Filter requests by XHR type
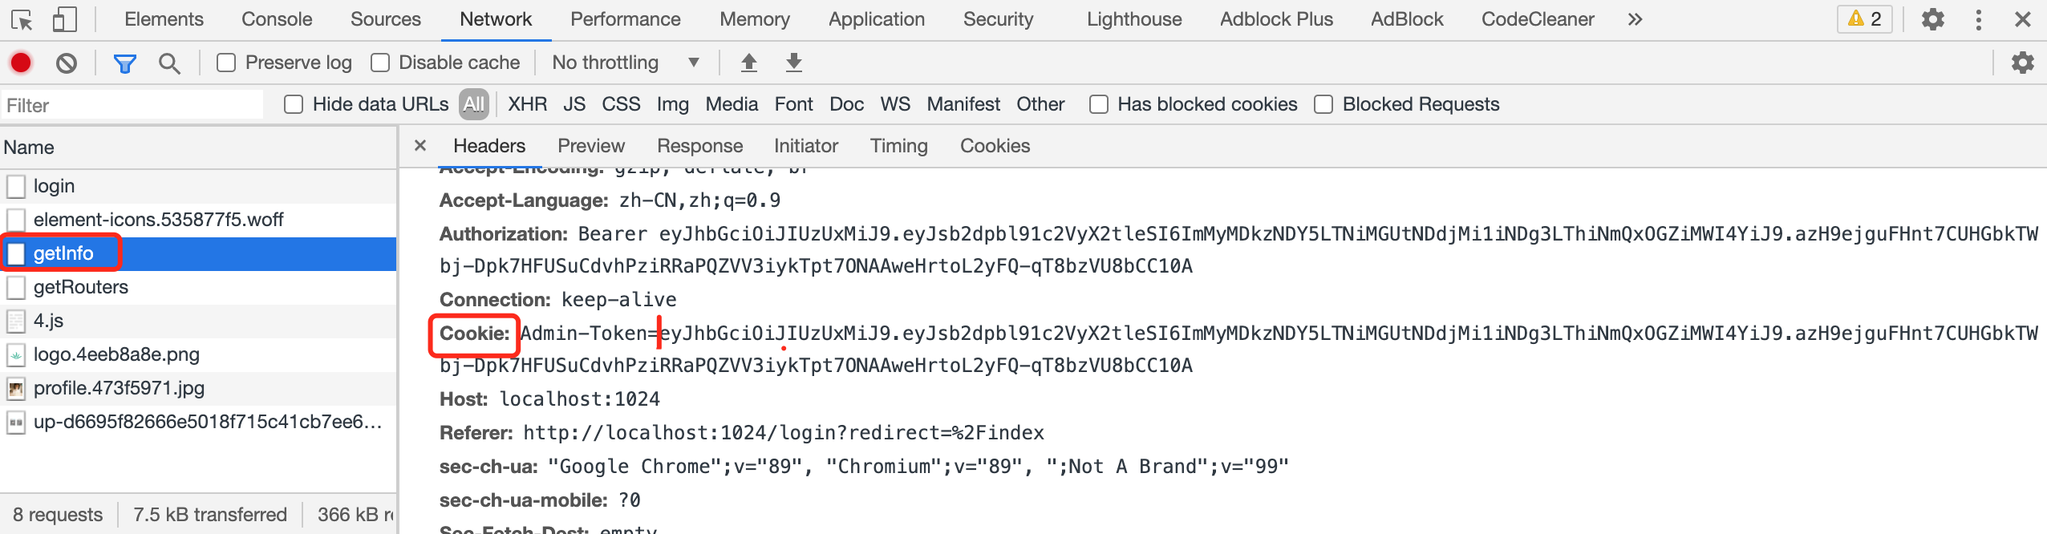Image resolution: width=2047 pixels, height=534 pixels. 527,104
